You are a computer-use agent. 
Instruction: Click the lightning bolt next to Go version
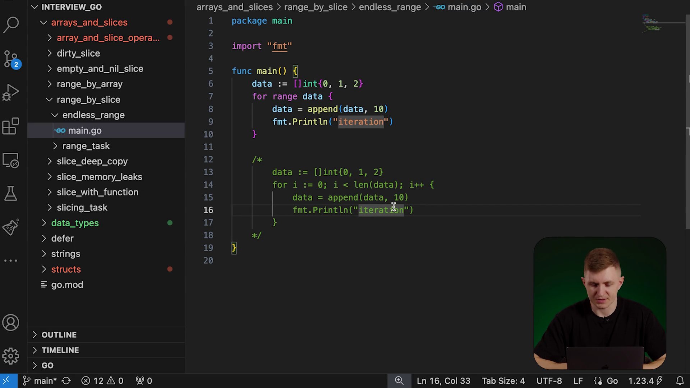coord(659,381)
